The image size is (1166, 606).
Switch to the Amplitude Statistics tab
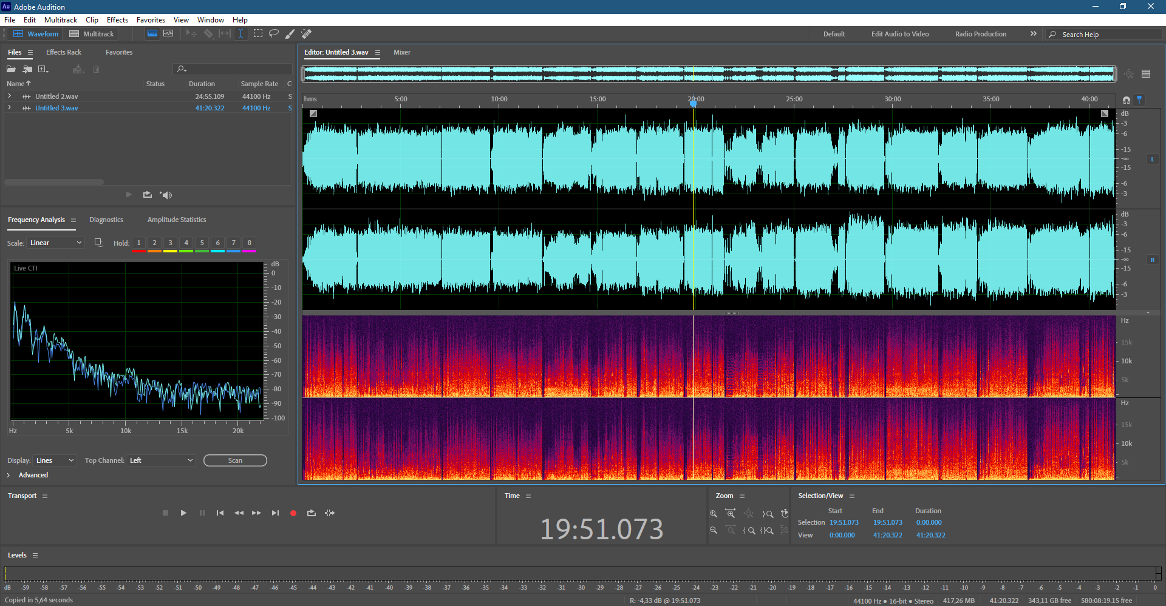tap(177, 220)
